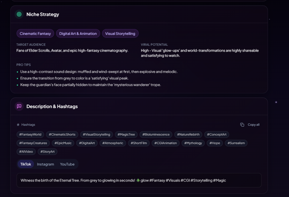Switch to the Instagram tab
This screenshot has height=197, width=289.
point(46,164)
